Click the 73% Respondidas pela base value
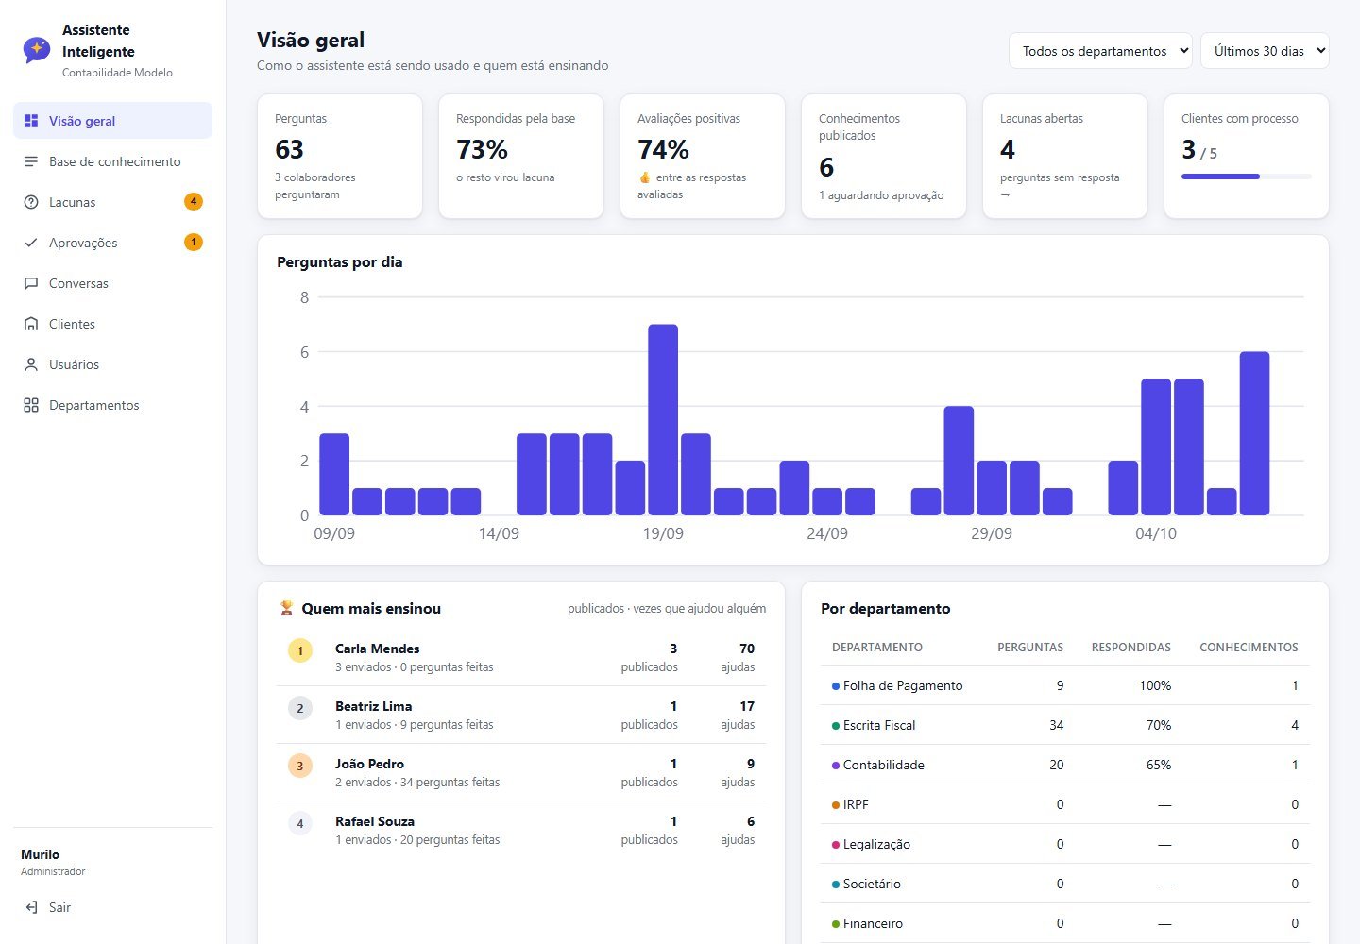This screenshot has height=944, width=1360. pyautogui.click(x=482, y=149)
